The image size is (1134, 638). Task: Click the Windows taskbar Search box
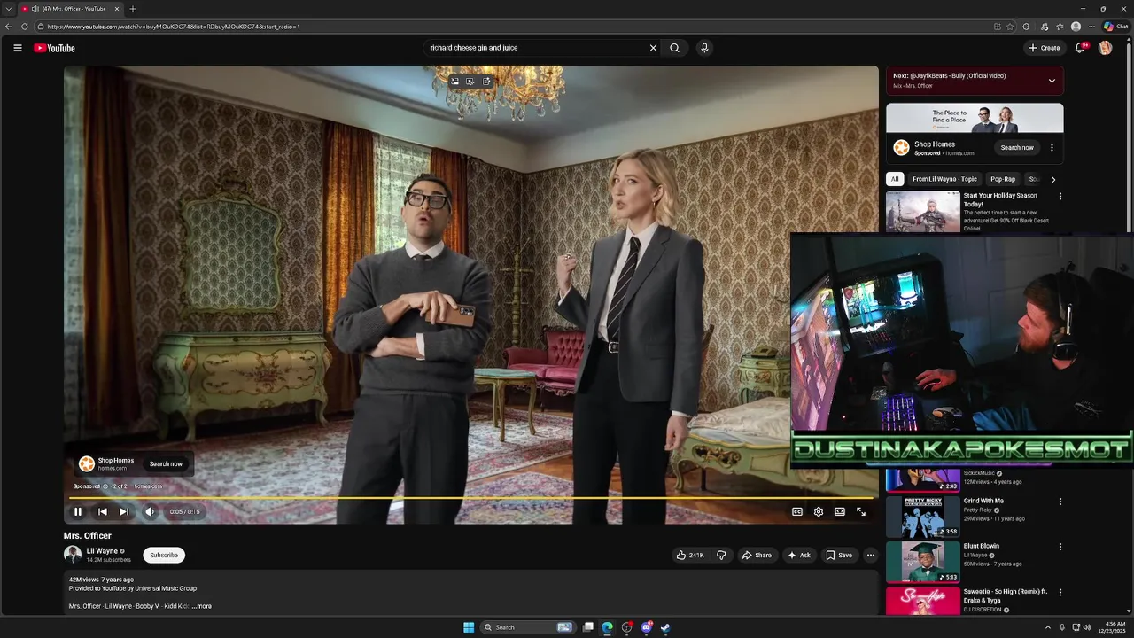tap(527, 627)
